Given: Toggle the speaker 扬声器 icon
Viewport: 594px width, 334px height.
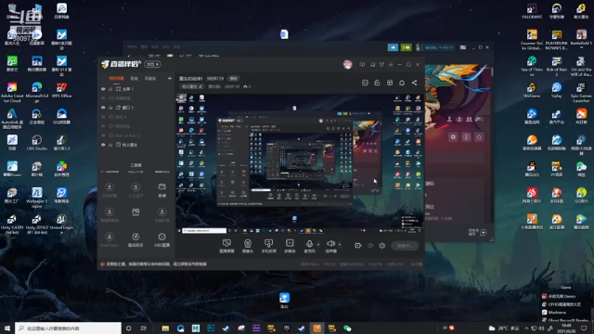Looking at the screenshot, I should (330, 243).
